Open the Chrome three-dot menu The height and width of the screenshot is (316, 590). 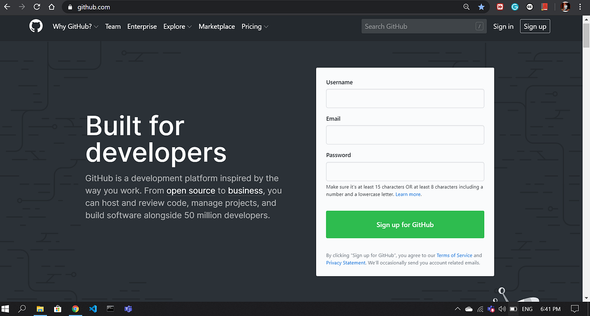[x=582, y=7]
